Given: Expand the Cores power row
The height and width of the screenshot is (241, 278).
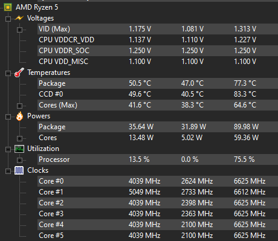Looking at the screenshot, I should (x=19, y=138).
